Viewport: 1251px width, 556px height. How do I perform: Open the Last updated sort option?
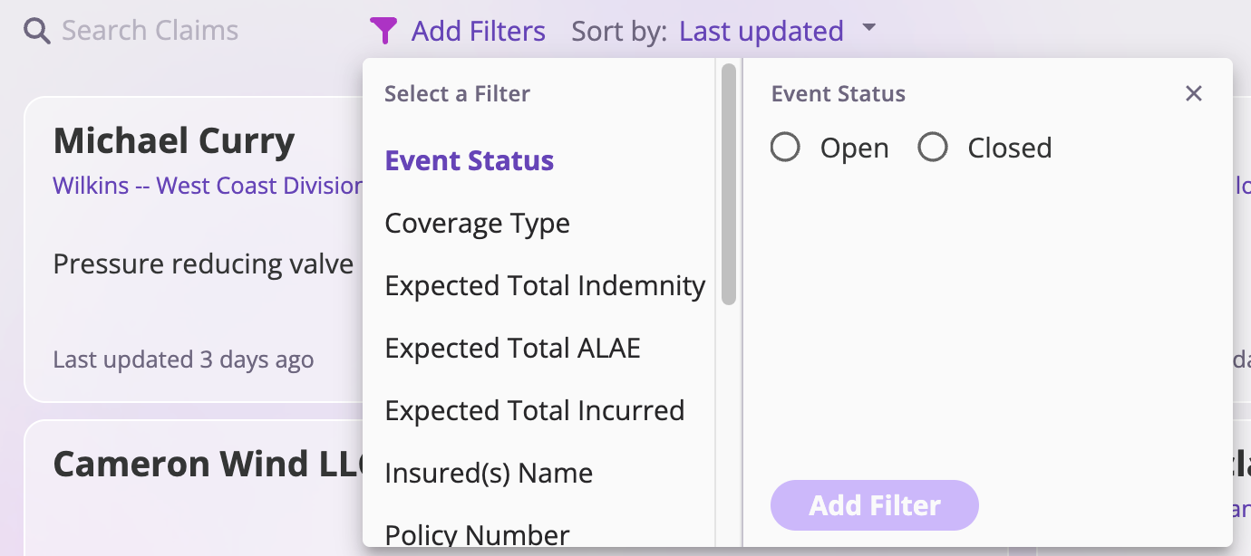(761, 32)
